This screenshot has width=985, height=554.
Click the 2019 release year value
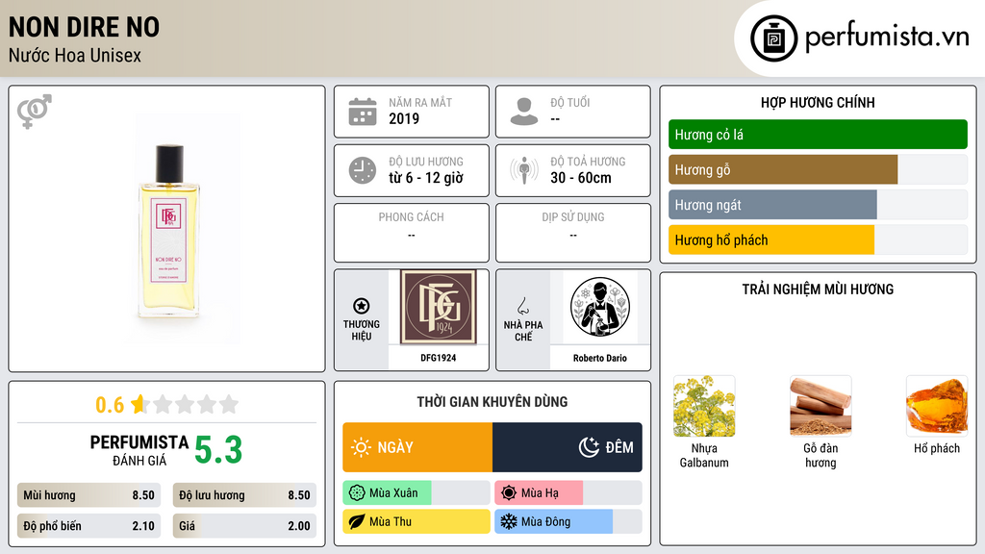[x=404, y=118]
